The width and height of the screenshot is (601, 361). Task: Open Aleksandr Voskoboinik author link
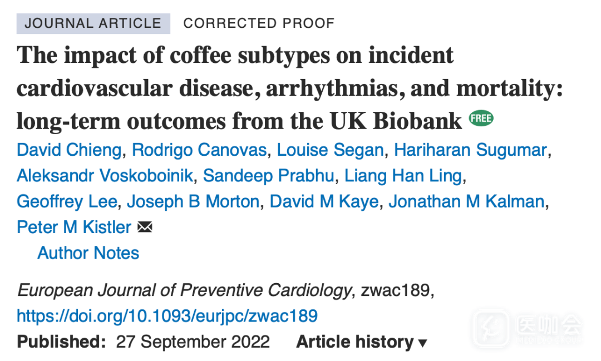point(105,176)
